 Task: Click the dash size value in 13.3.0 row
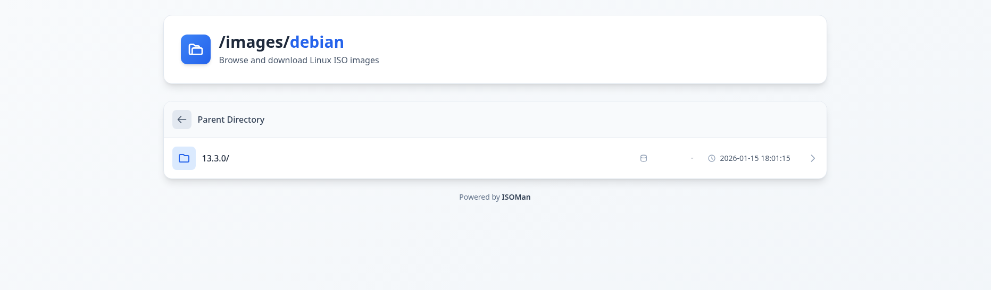click(x=692, y=158)
